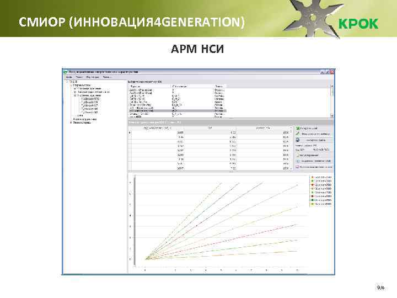This screenshot has height=298, width=397.
Task: Close the application window with the red X
Action: pyautogui.click(x=332, y=72)
